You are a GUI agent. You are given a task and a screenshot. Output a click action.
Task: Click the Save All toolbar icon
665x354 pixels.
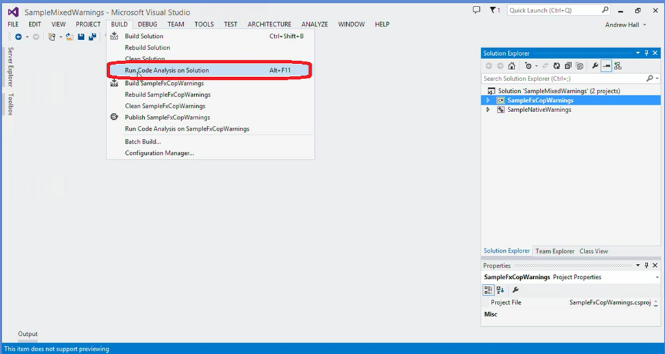pyautogui.click(x=92, y=37)
